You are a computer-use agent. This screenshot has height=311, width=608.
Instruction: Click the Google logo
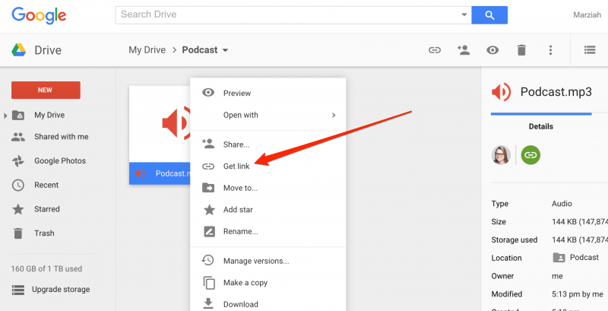[x=39, y=15]
